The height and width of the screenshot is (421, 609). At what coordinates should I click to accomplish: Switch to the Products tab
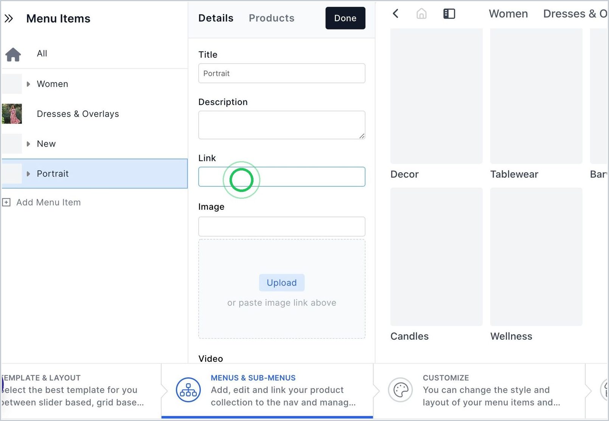click(272, 18)
